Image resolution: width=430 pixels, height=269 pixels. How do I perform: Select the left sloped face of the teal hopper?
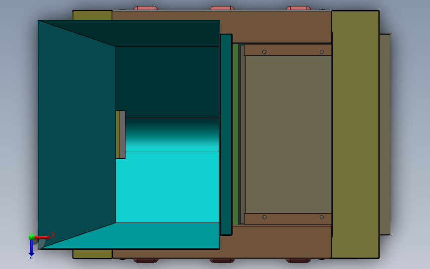pos(77,134)
